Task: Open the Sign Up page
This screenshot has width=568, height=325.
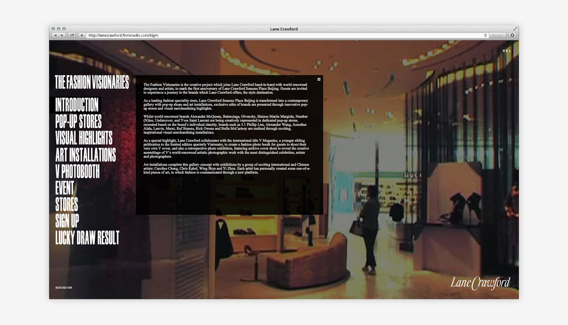Action: tap(67, 221)
